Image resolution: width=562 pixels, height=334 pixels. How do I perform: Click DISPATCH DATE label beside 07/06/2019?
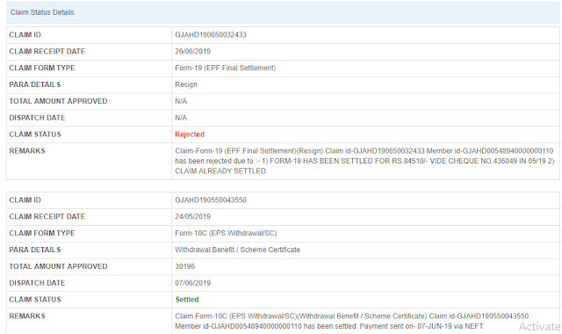(x=37, y=283)
